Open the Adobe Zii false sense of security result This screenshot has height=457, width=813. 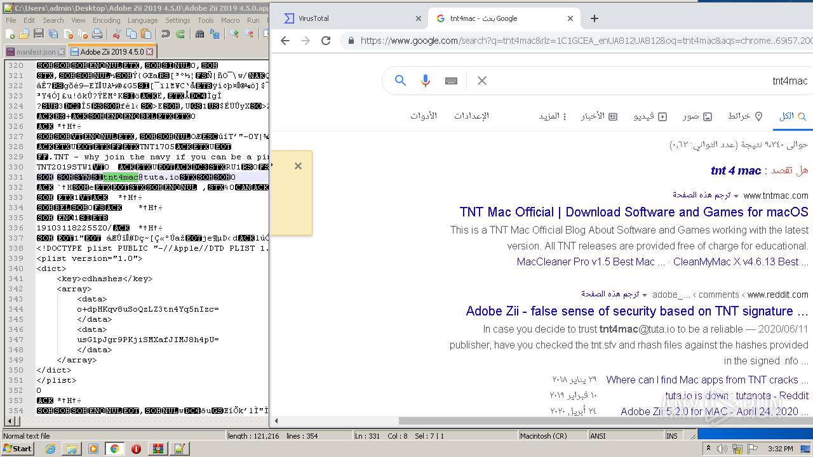click(x=637, y=311)
